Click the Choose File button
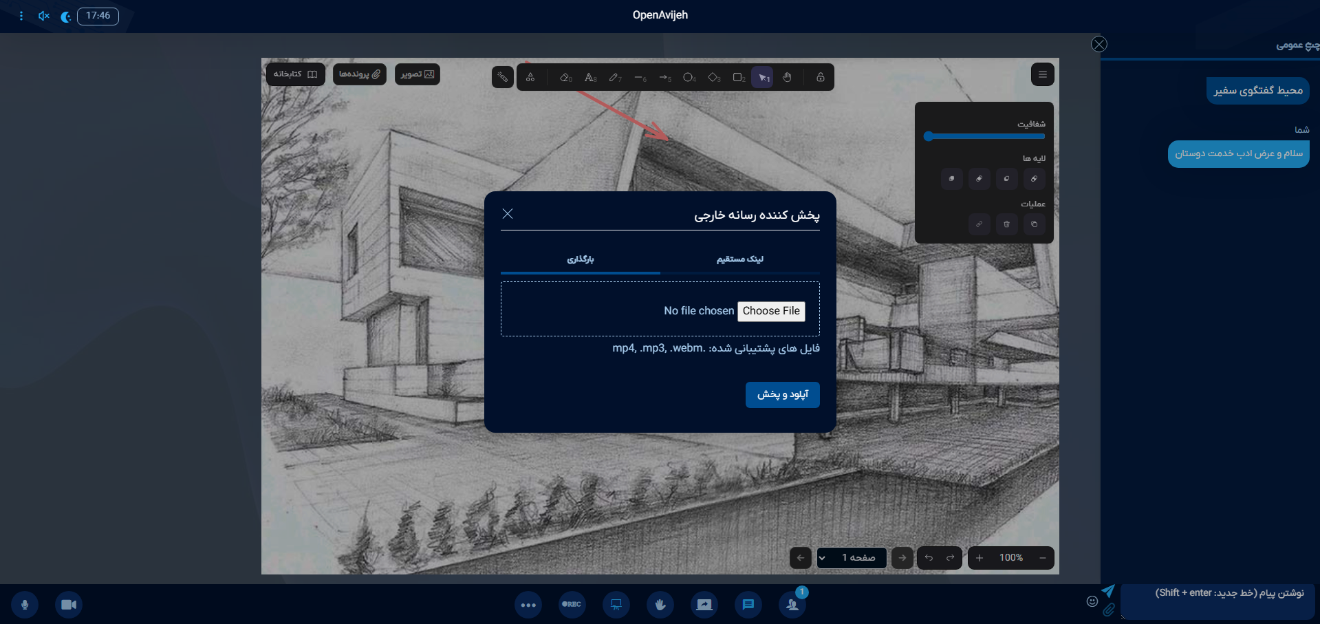The height and width of the screenshot is (624, 1320). (x=771, y=311)
